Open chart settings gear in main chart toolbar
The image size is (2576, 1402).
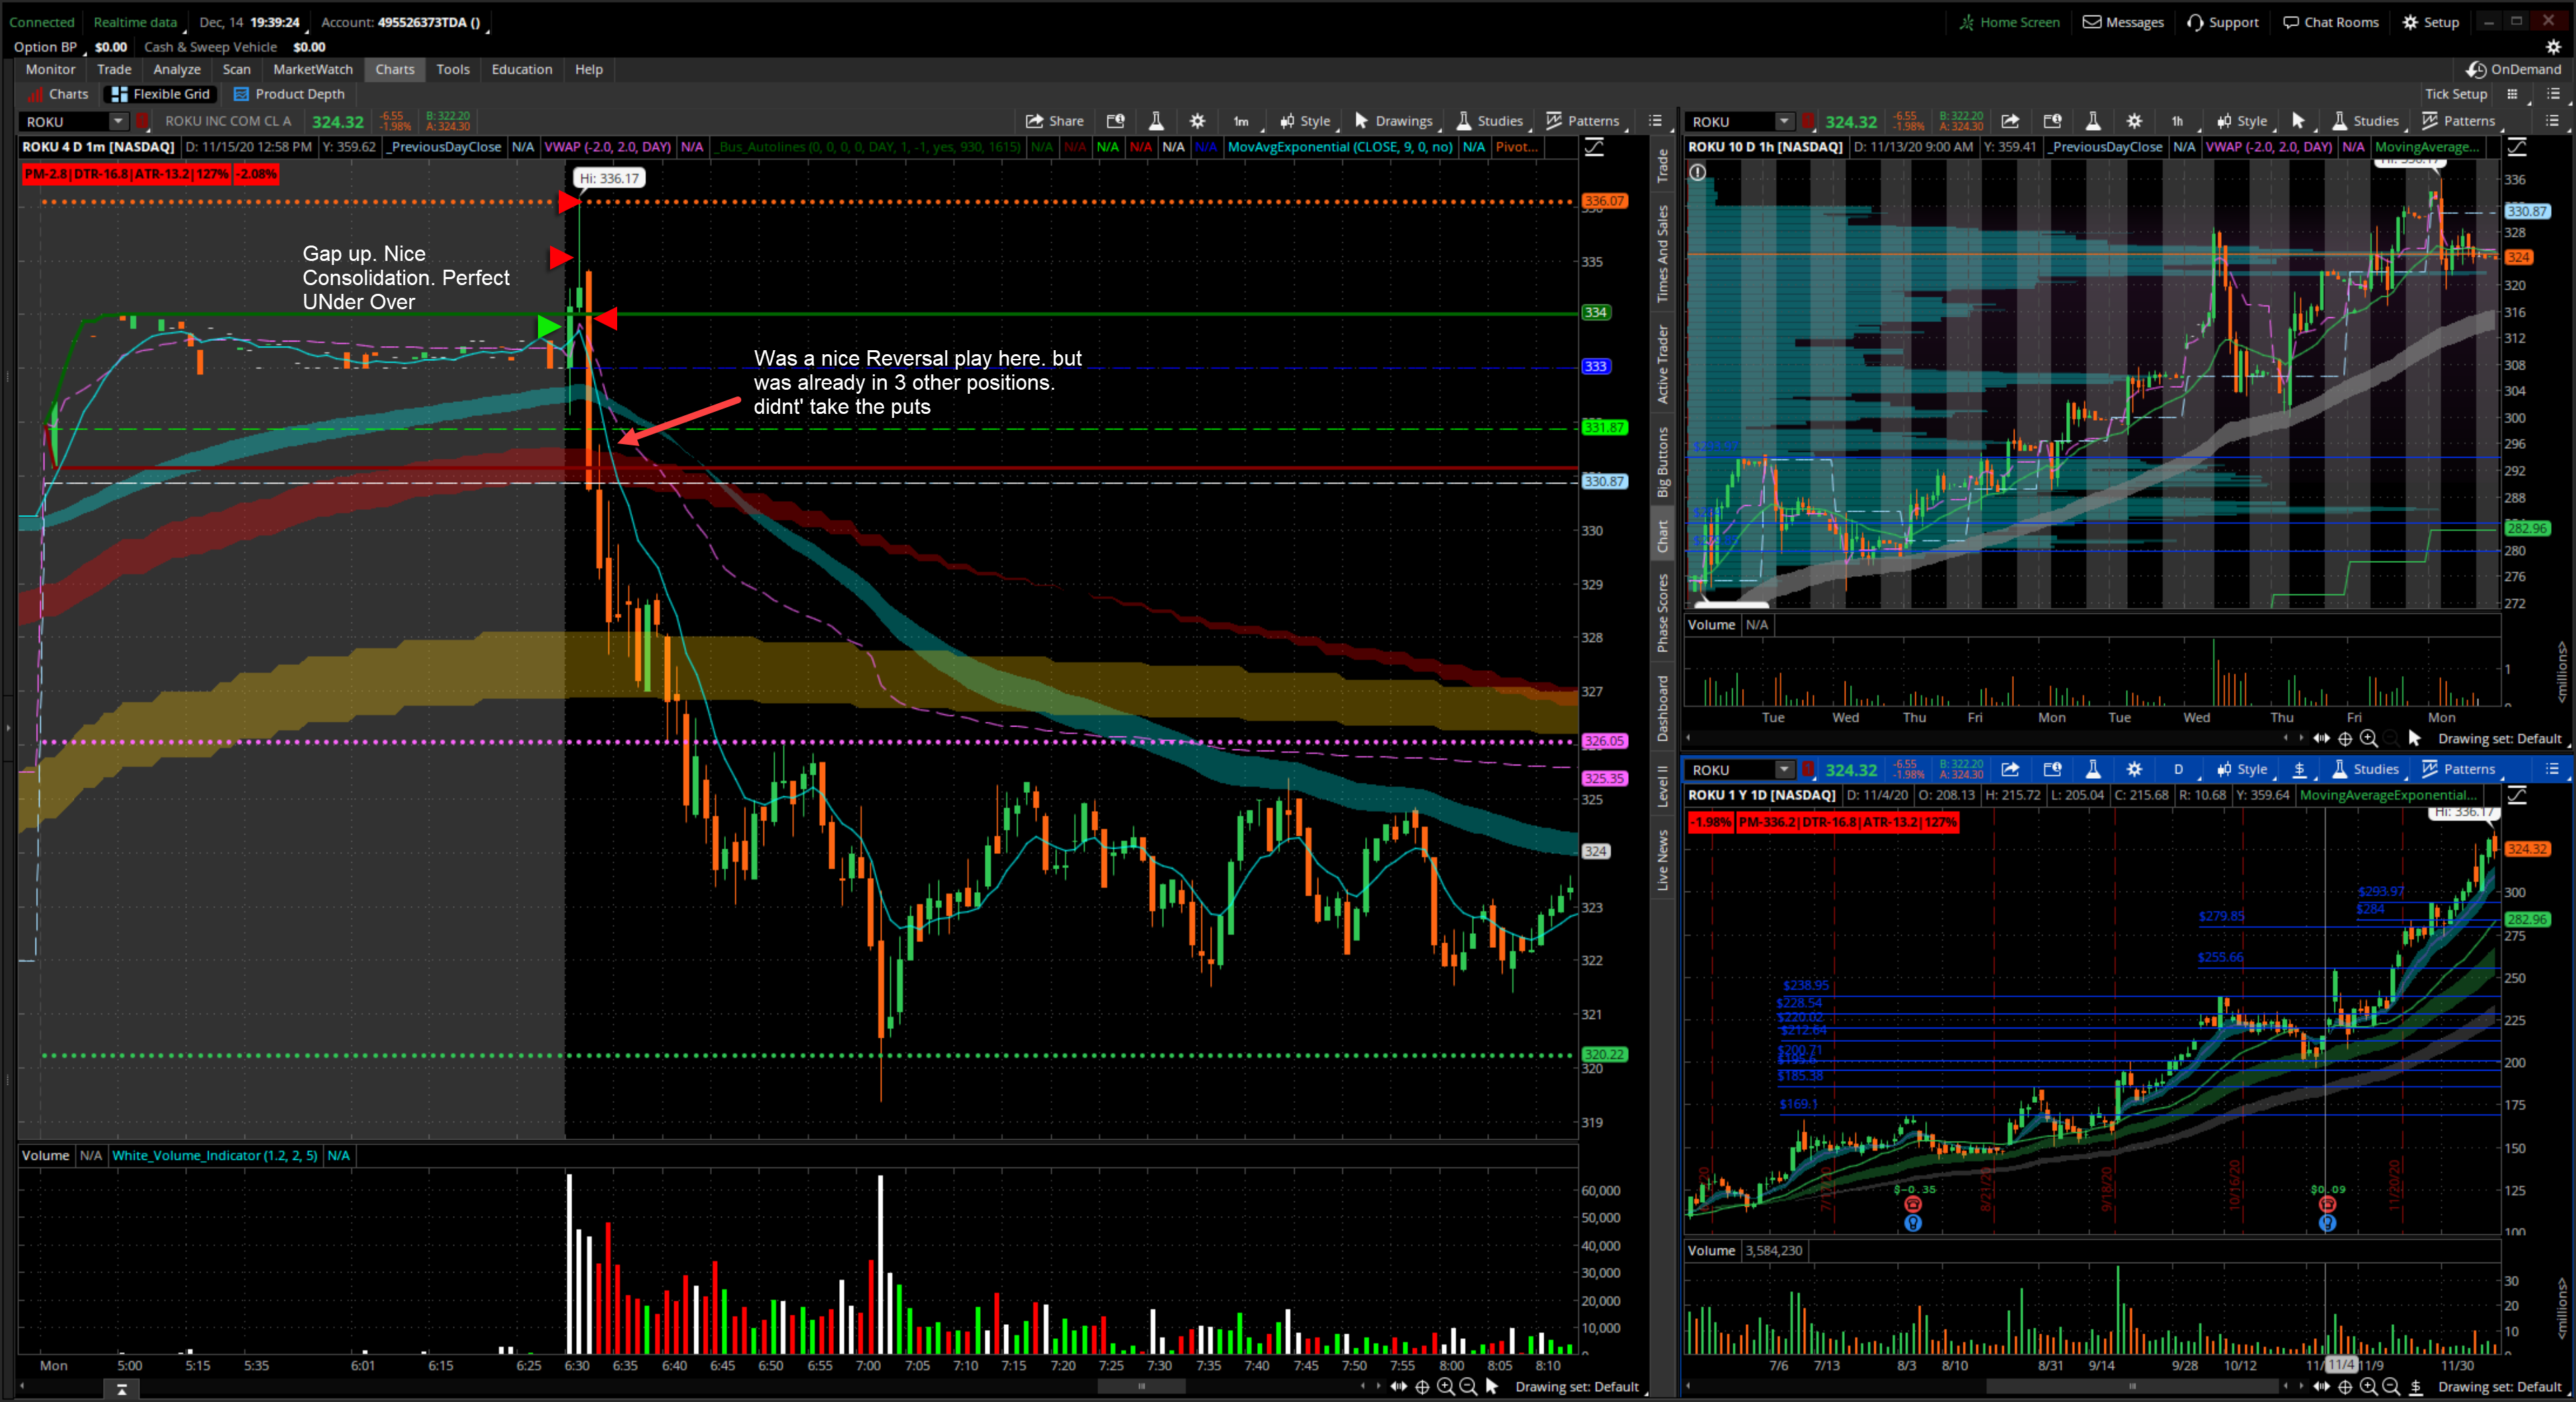[x=1197, y=121]
